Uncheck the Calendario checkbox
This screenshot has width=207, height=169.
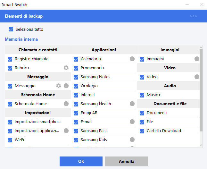point(76,59)
